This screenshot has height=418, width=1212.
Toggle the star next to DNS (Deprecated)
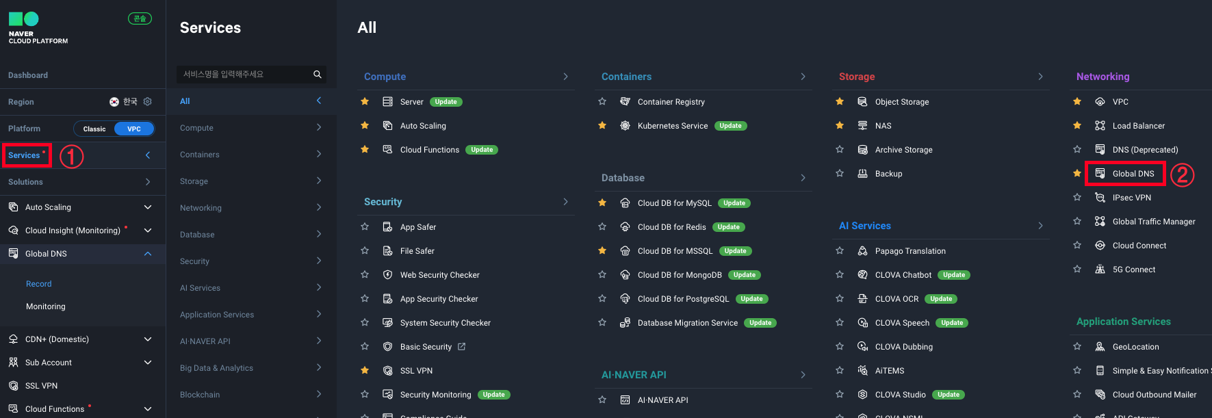(x=1077, y=149)
